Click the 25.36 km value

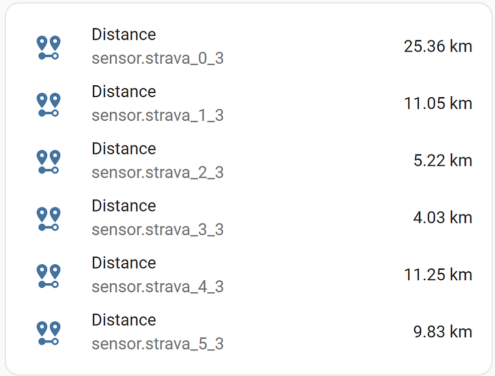coord(438,46)
